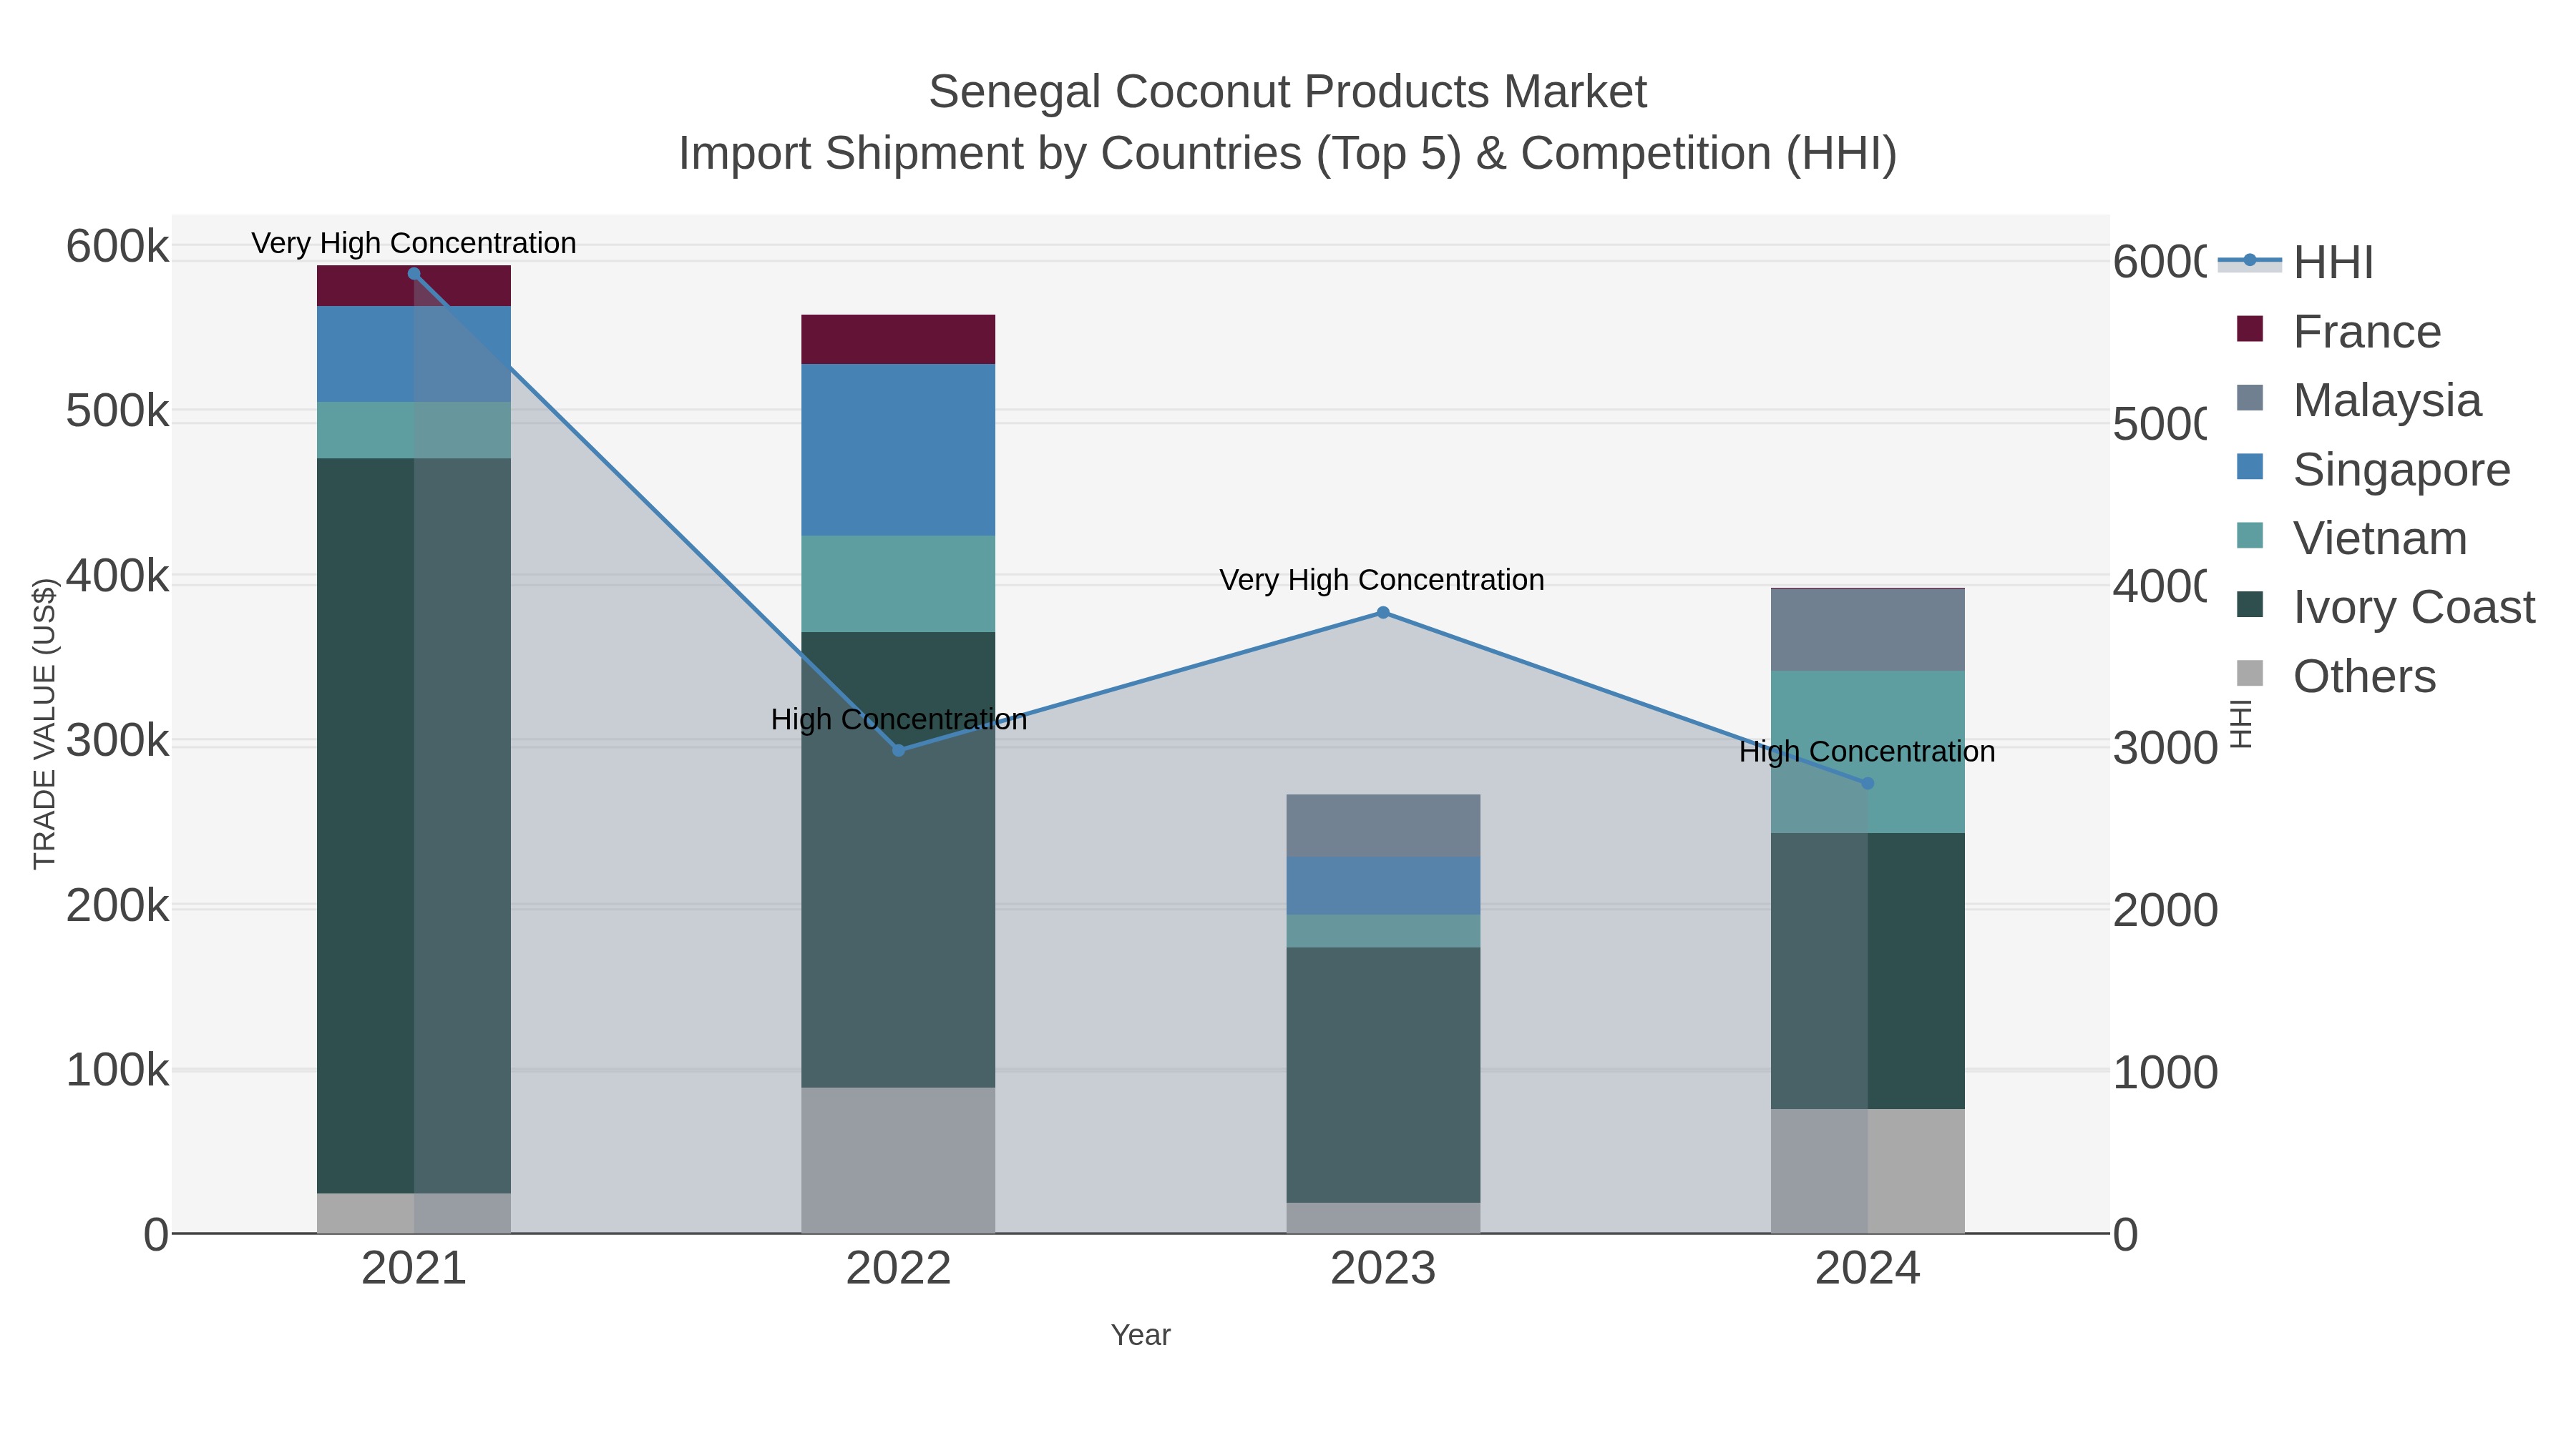The image size is (2576, 1448).
Task: Click the 2024 Vietnam bar segment
Action: [1867, 752]
